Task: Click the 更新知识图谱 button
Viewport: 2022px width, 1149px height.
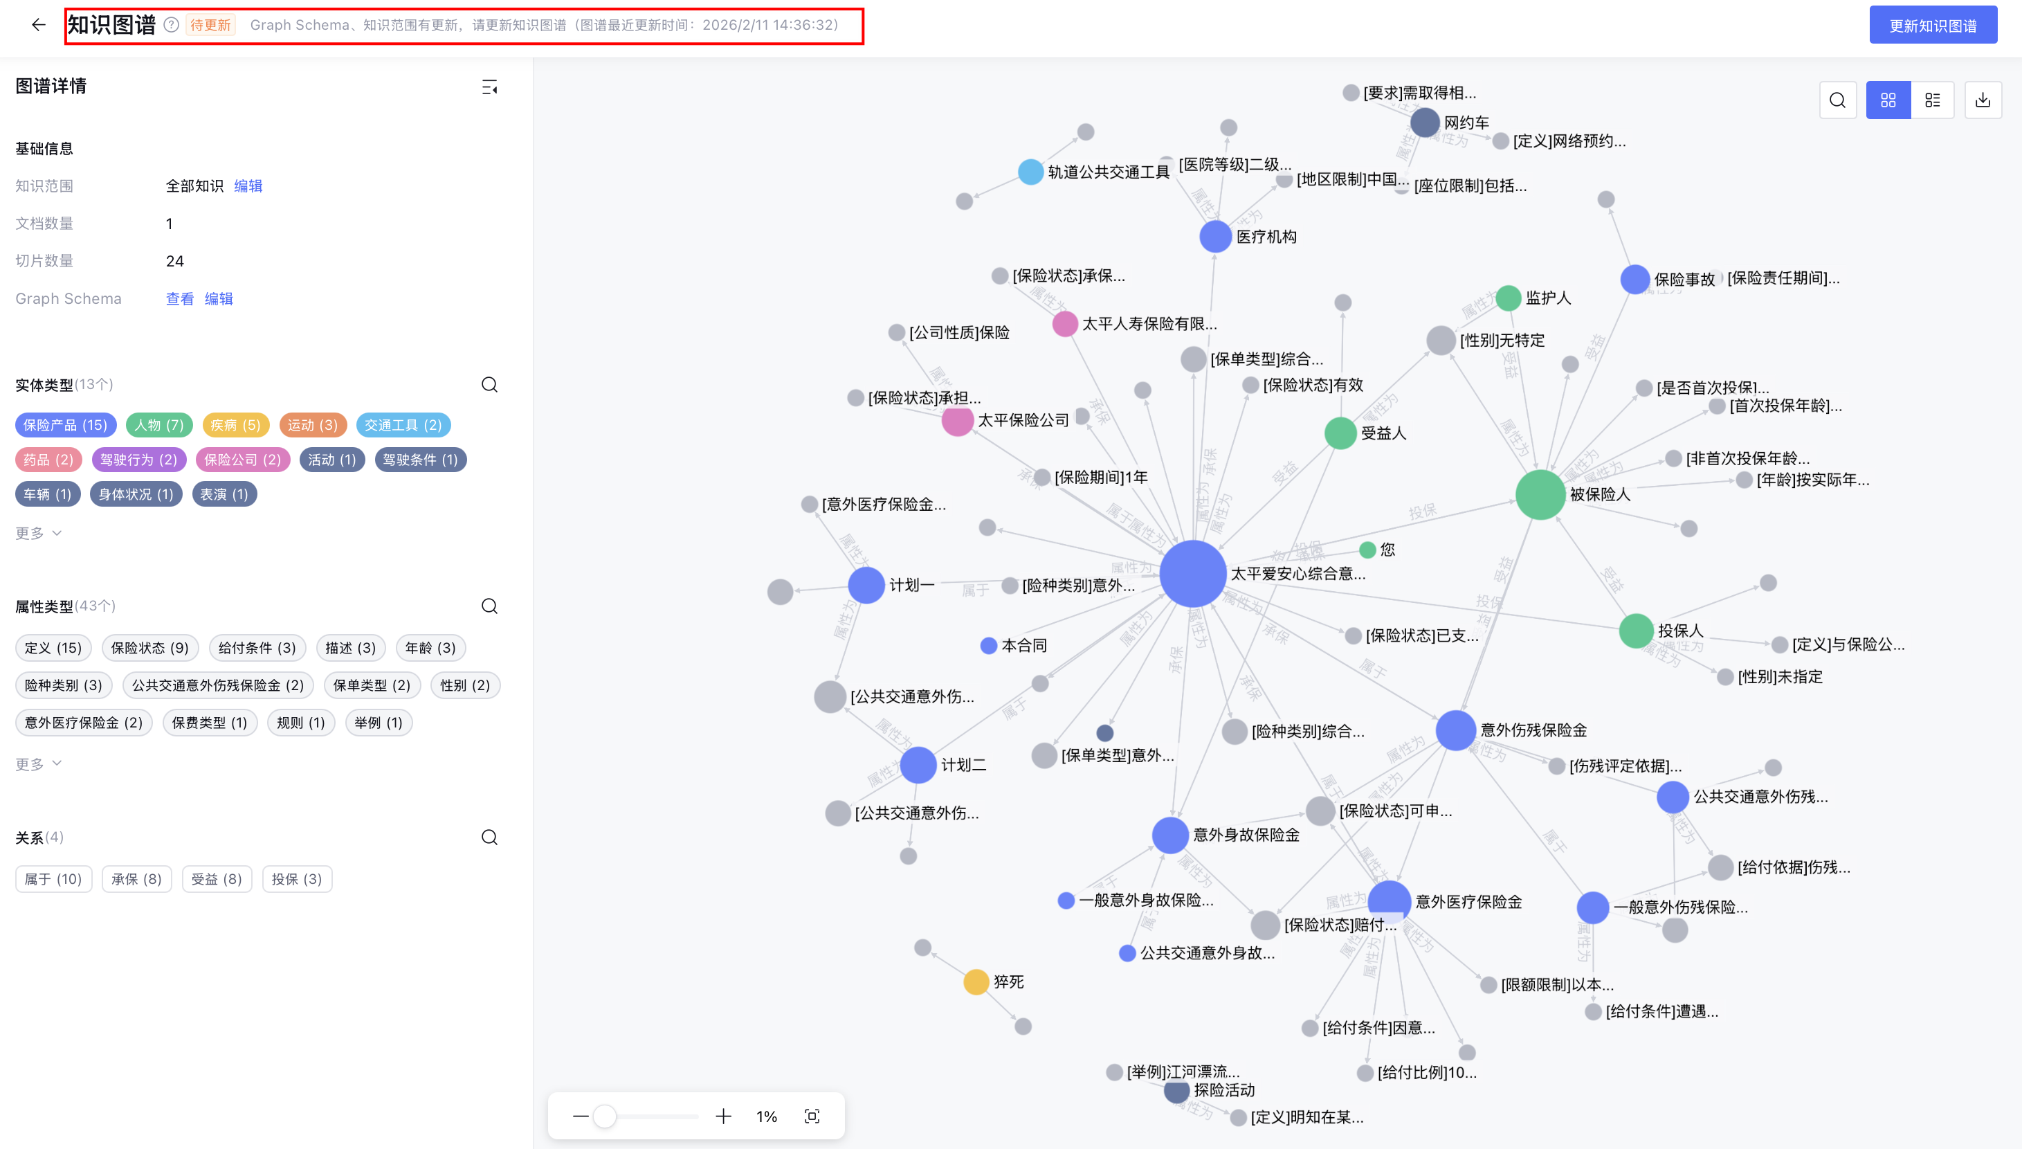Action: tap(1932, 25)
